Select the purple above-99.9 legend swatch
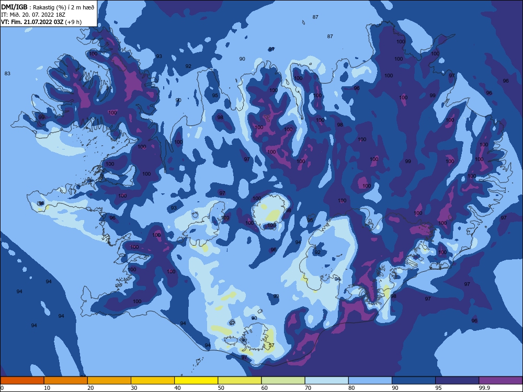523x392 pixels. [501, 381]
